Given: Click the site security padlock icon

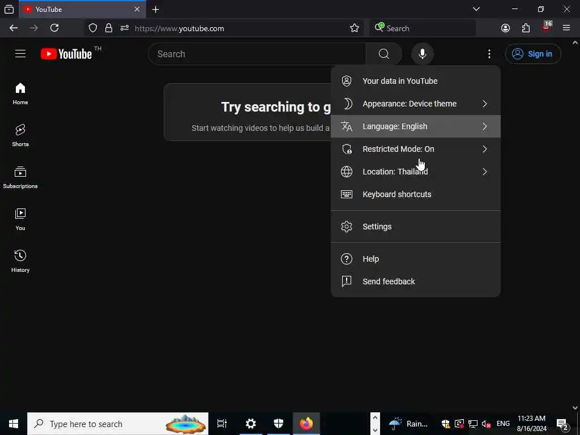Looking at the screenshot, I should coord(108,28).
